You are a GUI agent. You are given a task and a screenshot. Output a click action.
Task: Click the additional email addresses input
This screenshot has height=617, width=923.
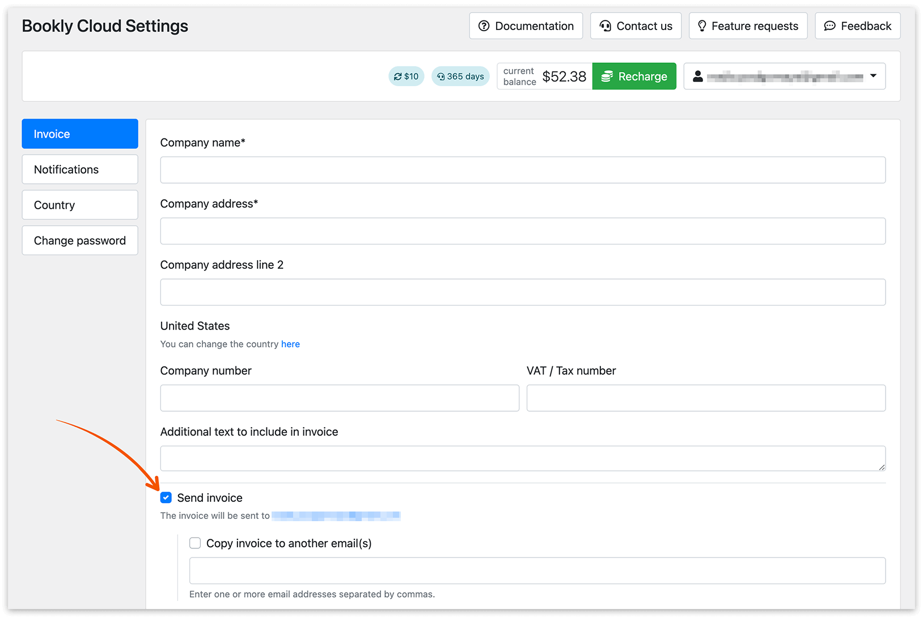pos(537,570)
